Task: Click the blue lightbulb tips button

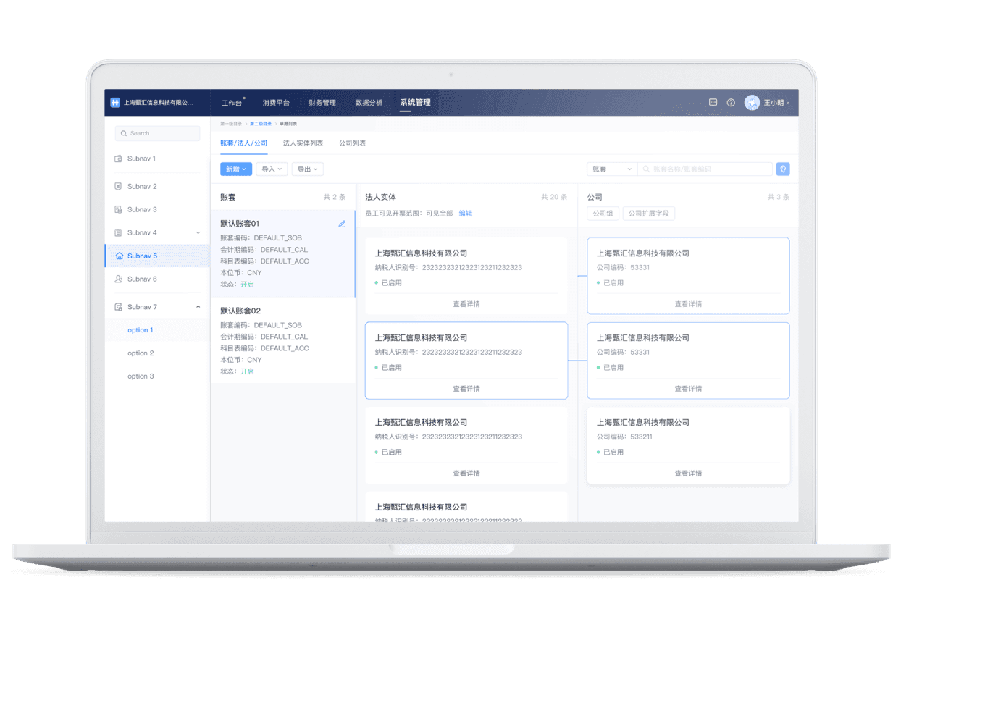Action: (x=783, y=169)
